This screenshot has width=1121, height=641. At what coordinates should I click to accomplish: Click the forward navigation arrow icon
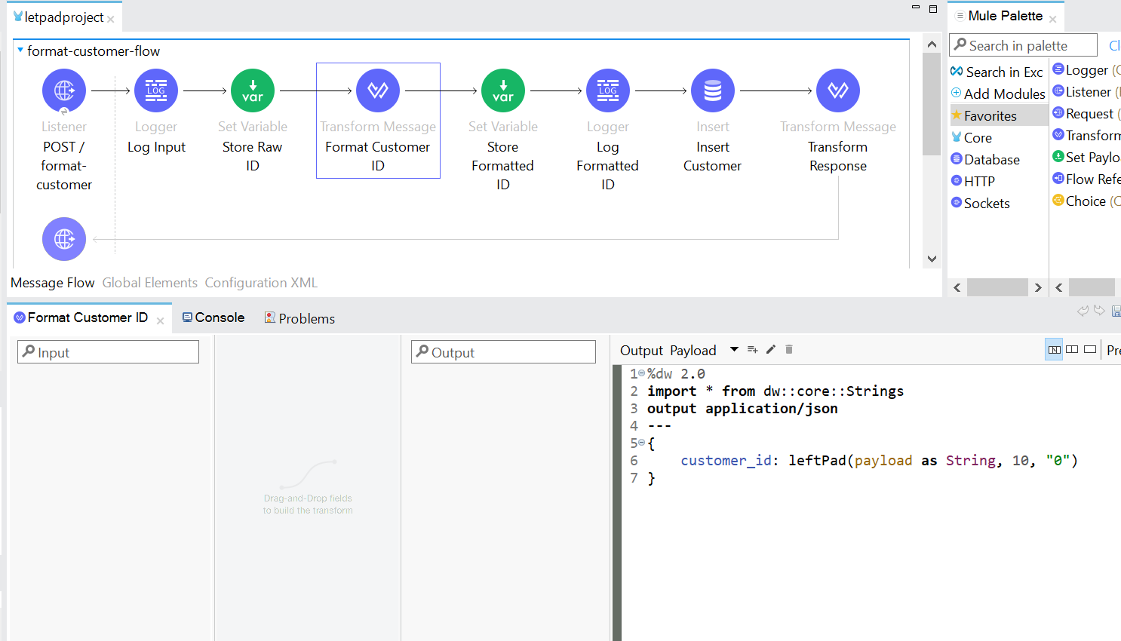pos(1099,310)
